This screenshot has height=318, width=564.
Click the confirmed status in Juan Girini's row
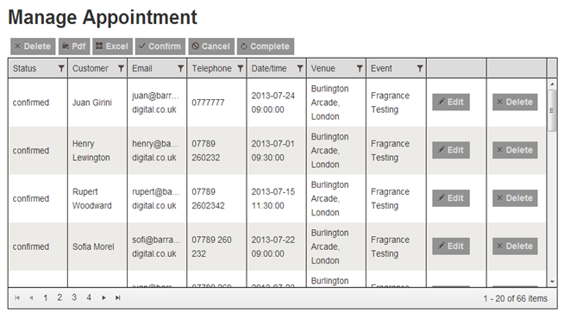point(31,103)
